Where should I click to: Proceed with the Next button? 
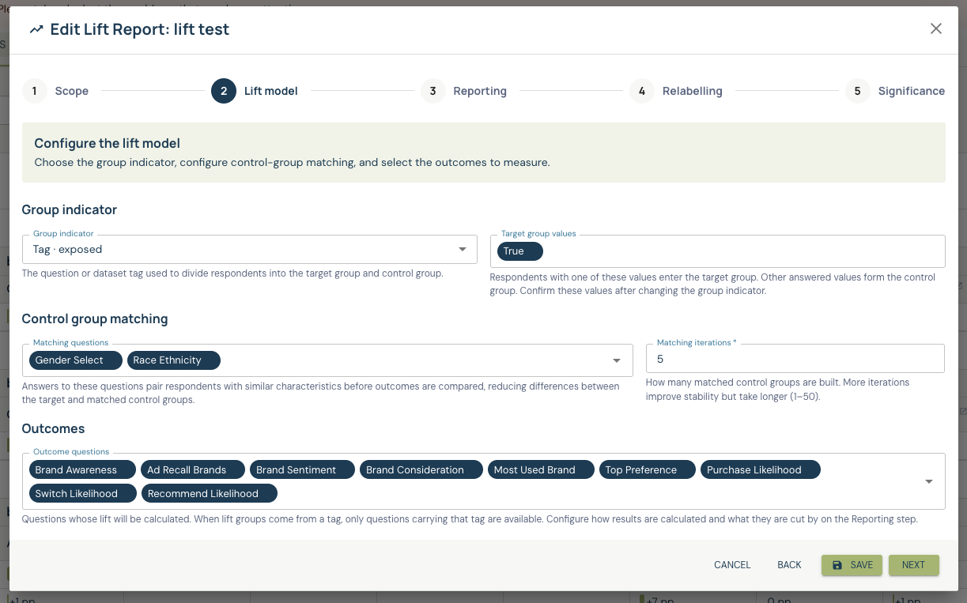point(913,565)
